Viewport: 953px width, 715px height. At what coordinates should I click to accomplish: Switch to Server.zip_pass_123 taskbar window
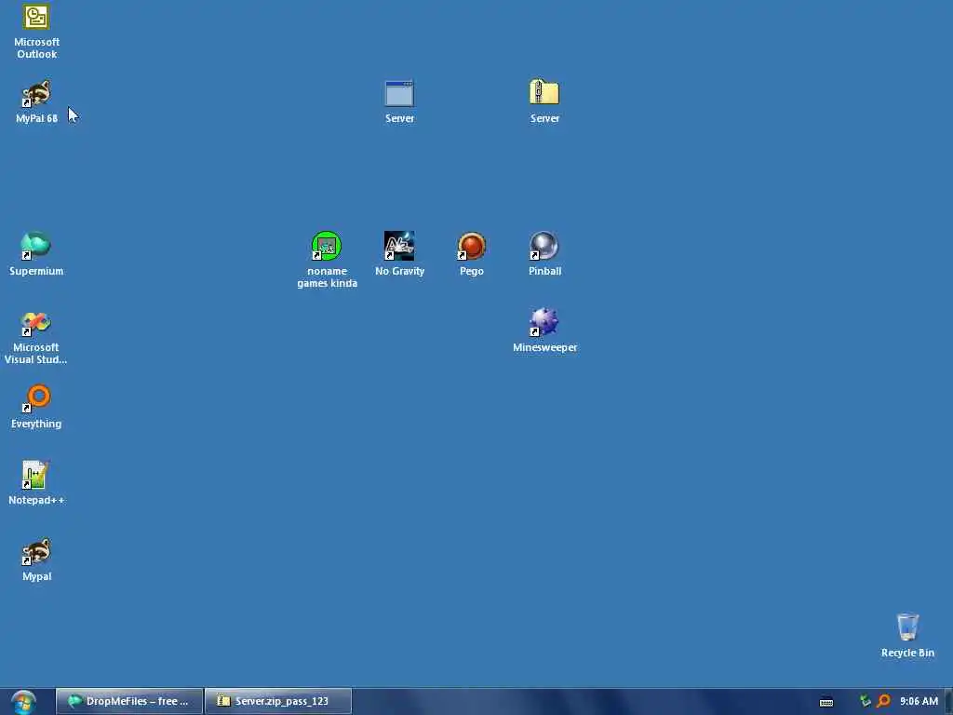click(x=277, y=701)
